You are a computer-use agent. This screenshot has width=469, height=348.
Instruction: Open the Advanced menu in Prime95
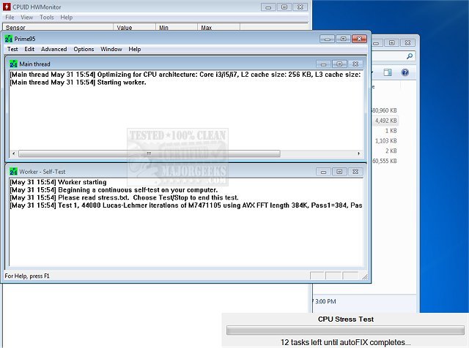[53, 49]
